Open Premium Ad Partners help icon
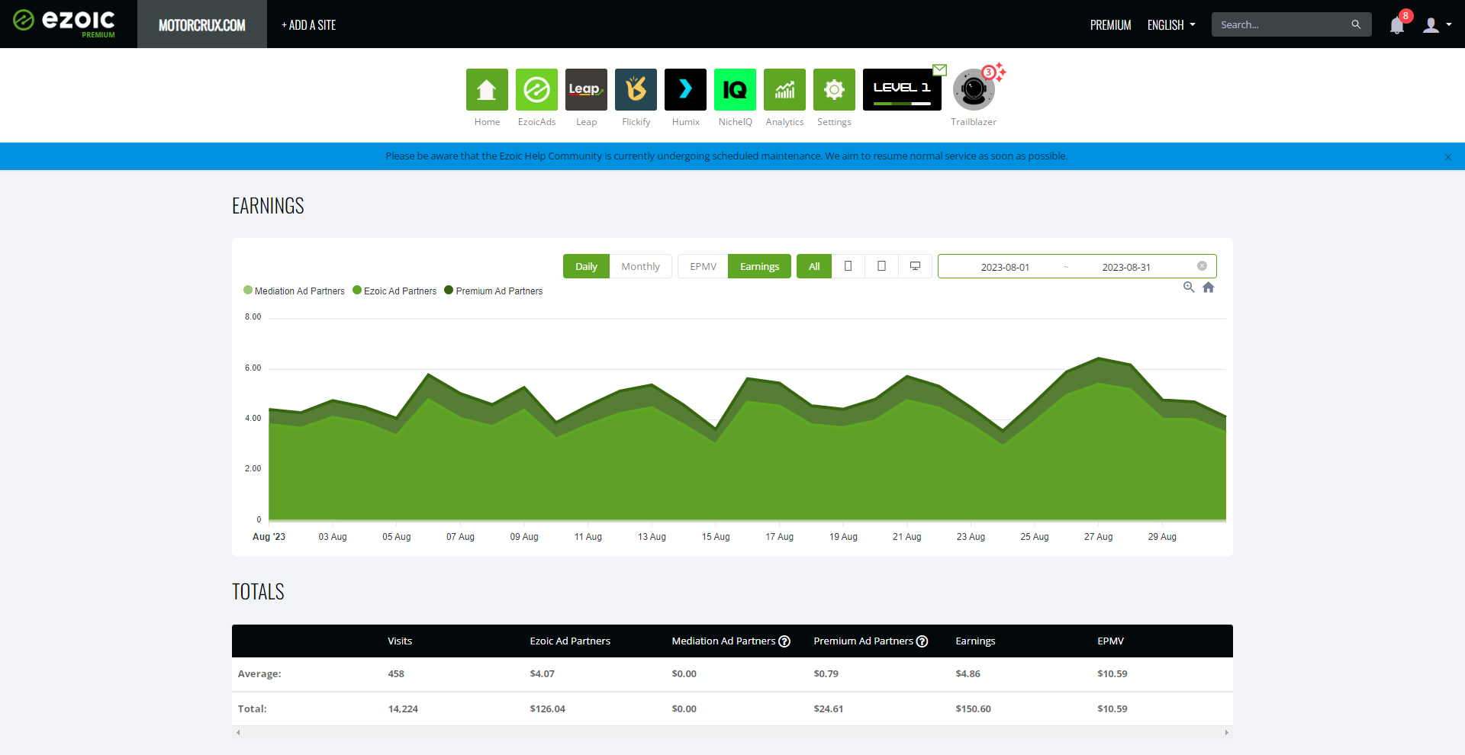 coord(922,641)
